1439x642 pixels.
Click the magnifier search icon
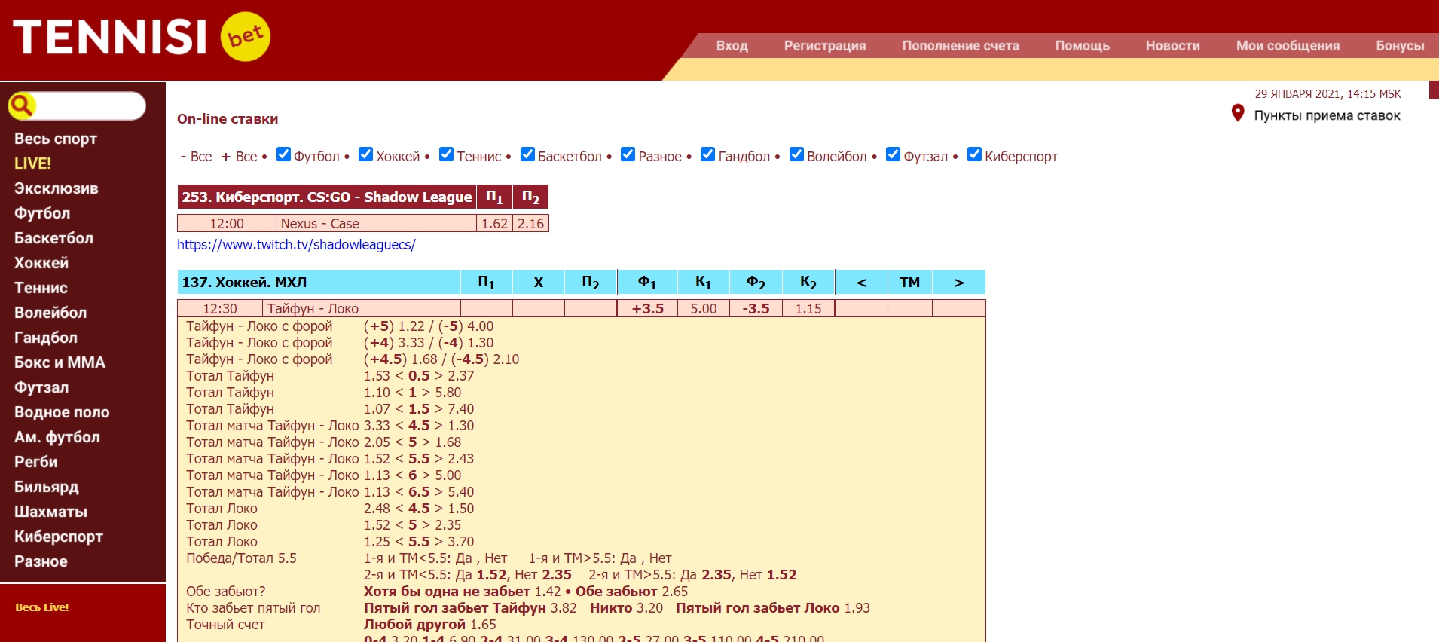click(x=21, y=105)
